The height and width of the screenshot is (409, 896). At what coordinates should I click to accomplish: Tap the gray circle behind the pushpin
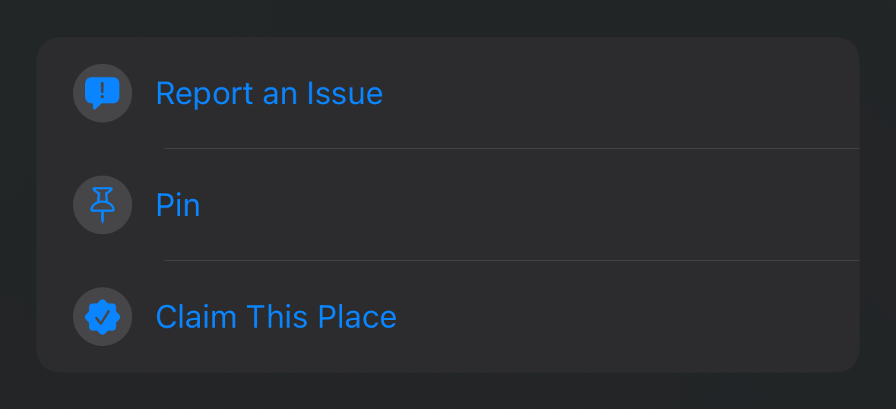(103, 204)
